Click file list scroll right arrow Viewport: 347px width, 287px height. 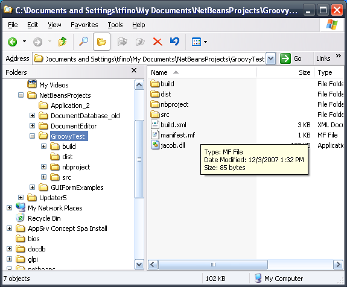point(338,265)
